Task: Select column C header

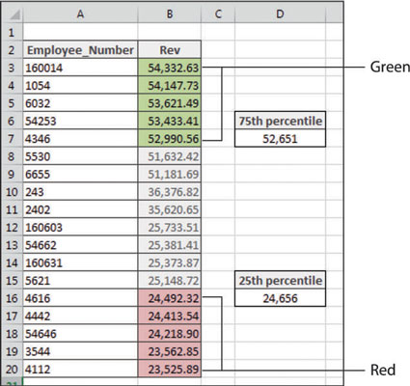Action: [x=218, y=14]
